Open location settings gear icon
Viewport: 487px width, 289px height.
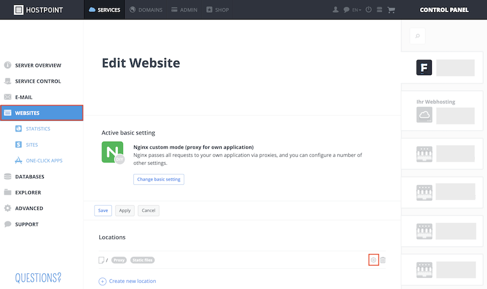point(373,260)
